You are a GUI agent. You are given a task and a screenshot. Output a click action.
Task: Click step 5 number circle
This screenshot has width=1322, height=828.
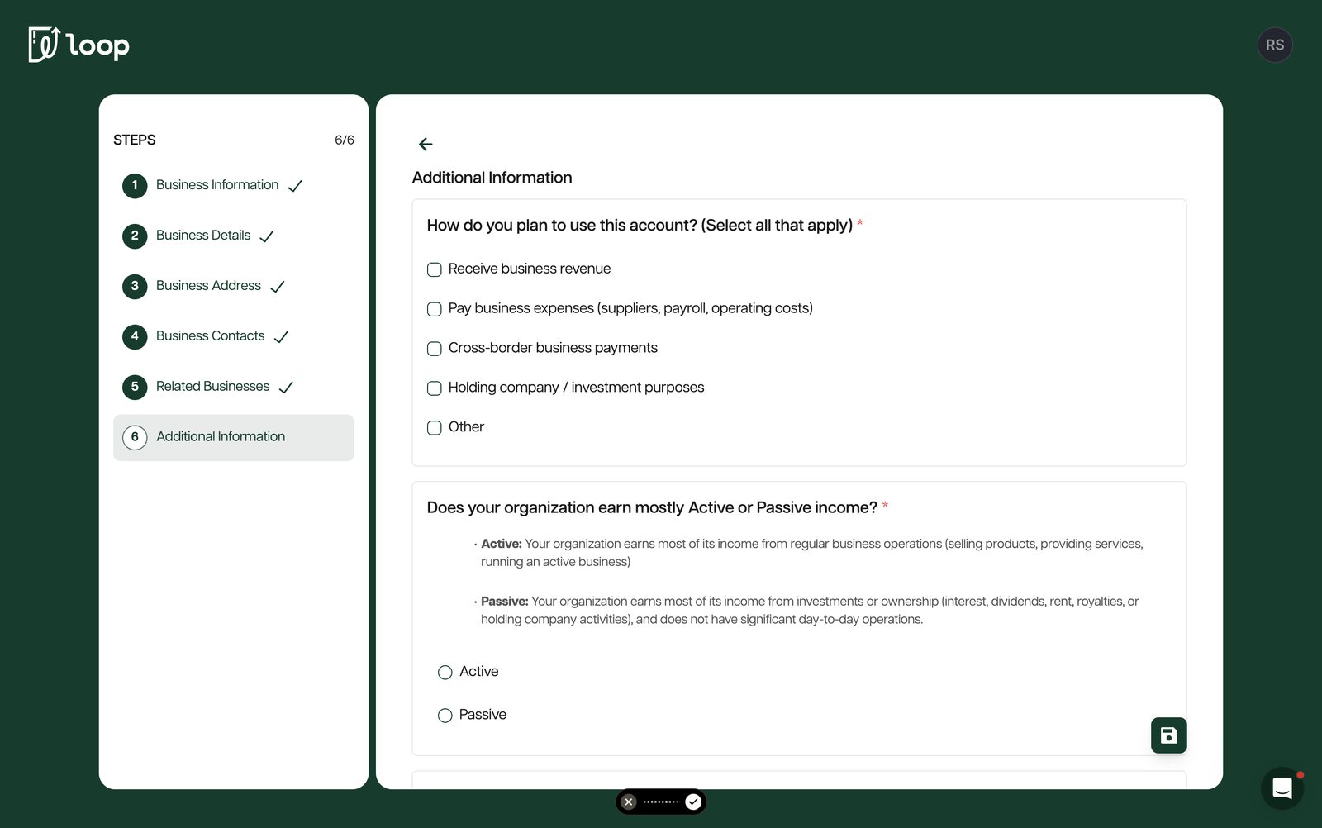click(135, 387)
